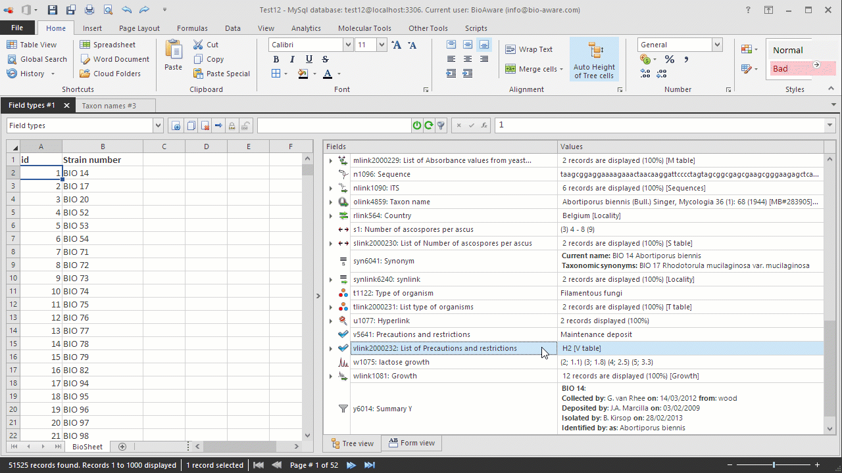Click Paste Special
Image resolution: width=842 pixels, height=473 pixels.
click(222, 74)
